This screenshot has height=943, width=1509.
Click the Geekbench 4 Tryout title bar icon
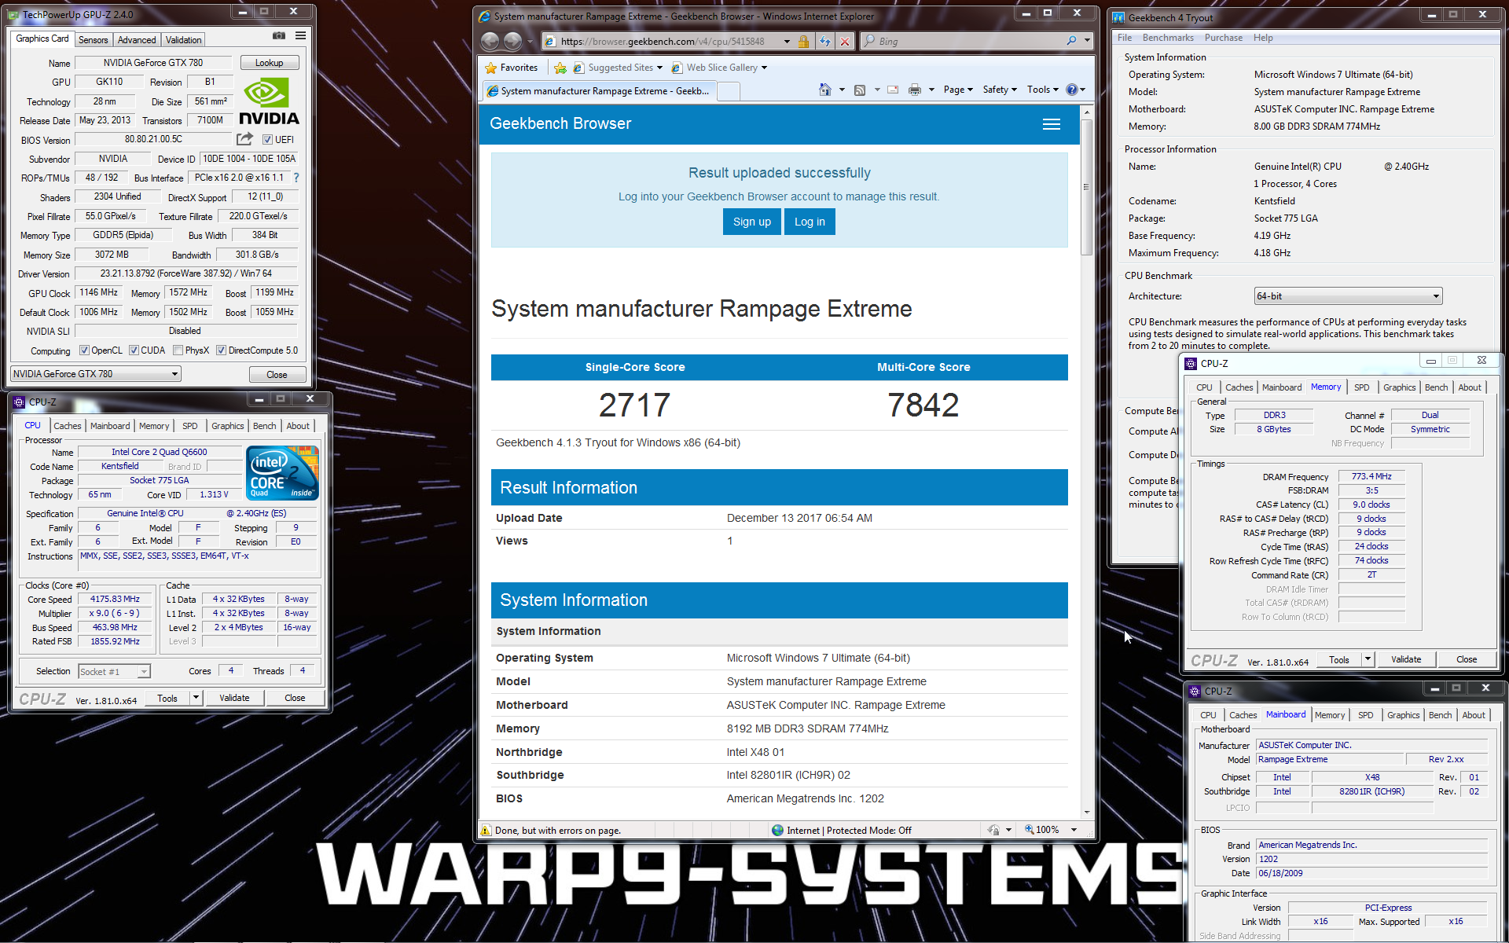[1118, 17]
